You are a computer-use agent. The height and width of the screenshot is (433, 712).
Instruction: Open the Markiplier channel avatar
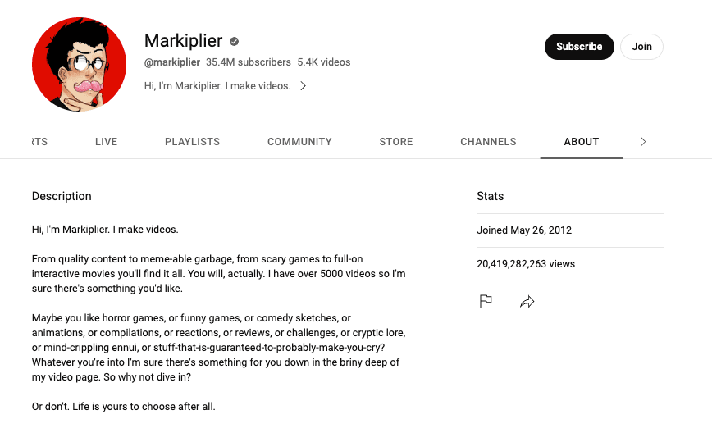pos(80,64)
